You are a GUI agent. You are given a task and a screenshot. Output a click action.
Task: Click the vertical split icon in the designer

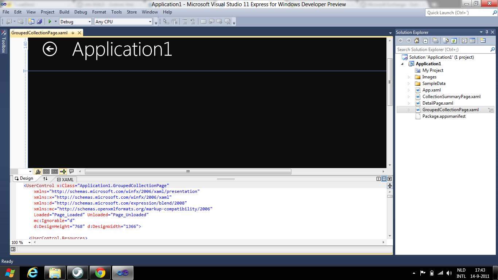tap(378, 179)
